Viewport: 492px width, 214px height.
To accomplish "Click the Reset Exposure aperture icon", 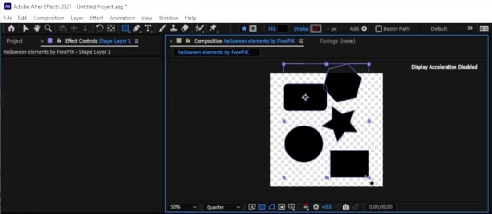I will [316, 207].
